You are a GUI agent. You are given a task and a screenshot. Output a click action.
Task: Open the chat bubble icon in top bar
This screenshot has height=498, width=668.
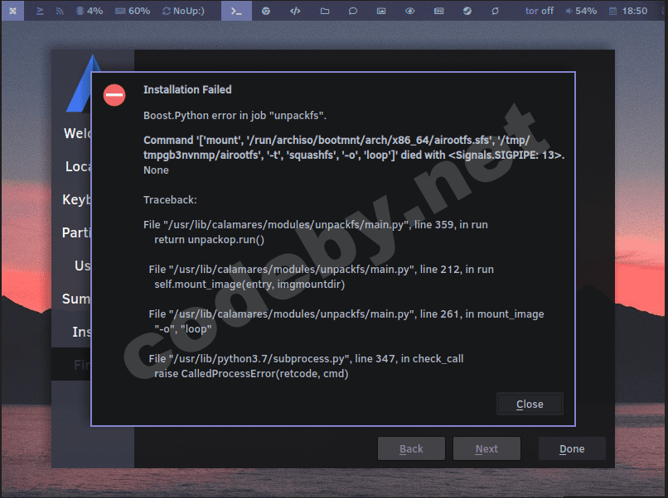[x=353, y=11]
